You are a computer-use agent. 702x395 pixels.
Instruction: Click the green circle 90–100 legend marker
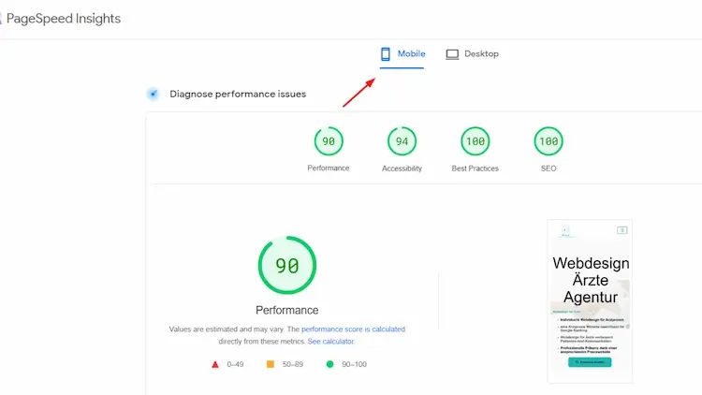tap(329, 364)
